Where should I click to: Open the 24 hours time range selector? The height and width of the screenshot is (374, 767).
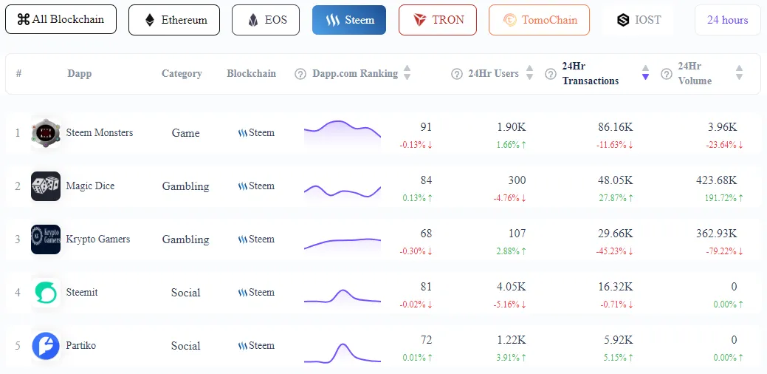pyautogui.click(x=727, y=20)
